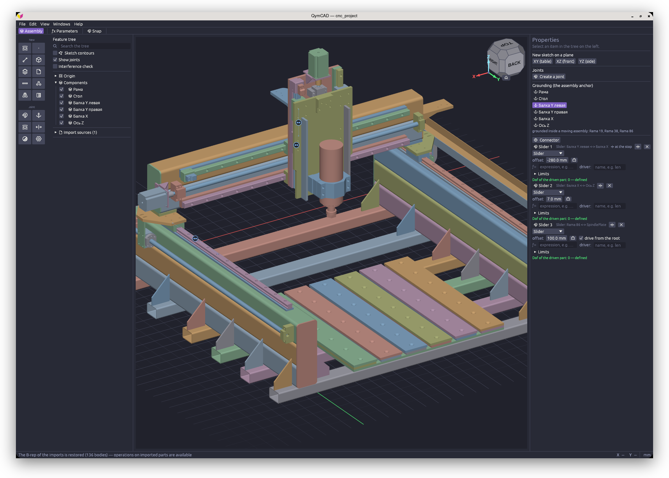Click the slider joint marker on the left Y rail

click(195, 238)
